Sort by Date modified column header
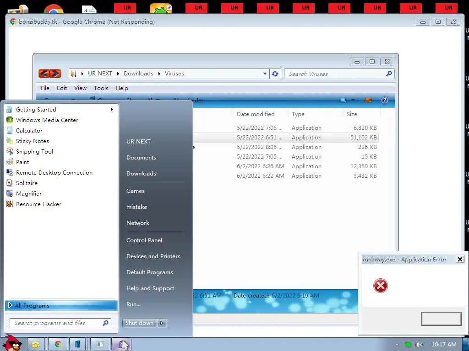Viewport: 469px width, 351px height. point(261,114)
